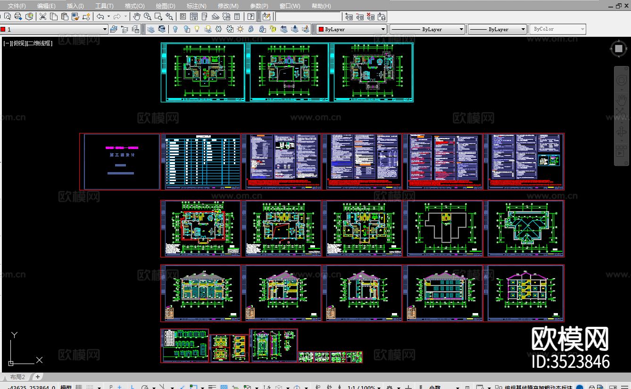
Task: Click the Layer Freeze snowflake icon
Action: click(x=218, y=29)
